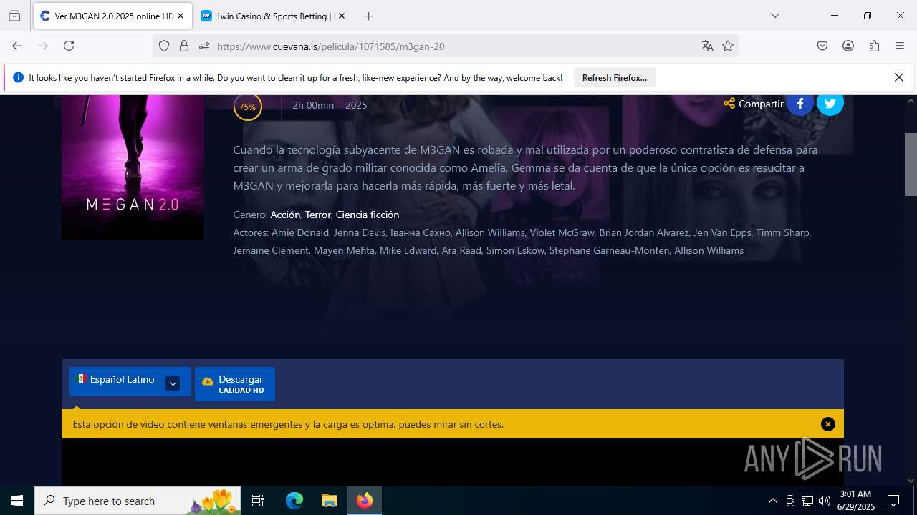Open extensions puzzle icon
The width and height of the screenshot is (917, 515).
click(874, 46)
